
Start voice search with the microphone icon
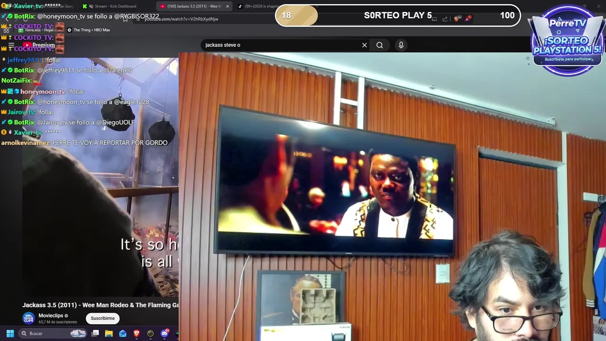[x=401, y=45]
